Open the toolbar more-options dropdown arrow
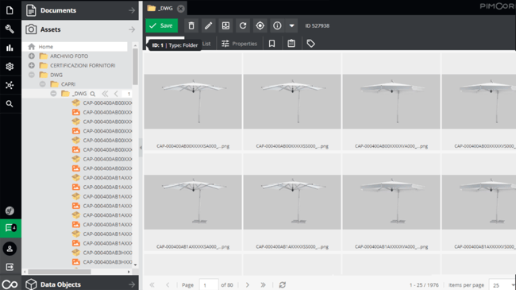This screenshot has height=290, width=516. point(291,25)
